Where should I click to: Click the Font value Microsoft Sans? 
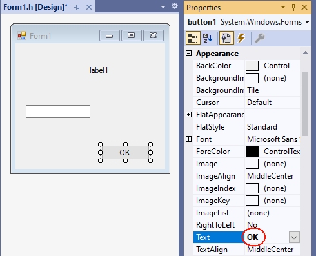(x=273, y=139)
